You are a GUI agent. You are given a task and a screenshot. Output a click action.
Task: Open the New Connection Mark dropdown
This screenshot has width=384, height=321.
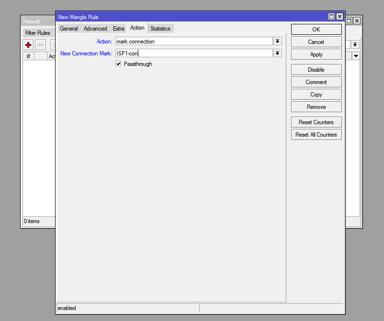[x=277, y=53]
